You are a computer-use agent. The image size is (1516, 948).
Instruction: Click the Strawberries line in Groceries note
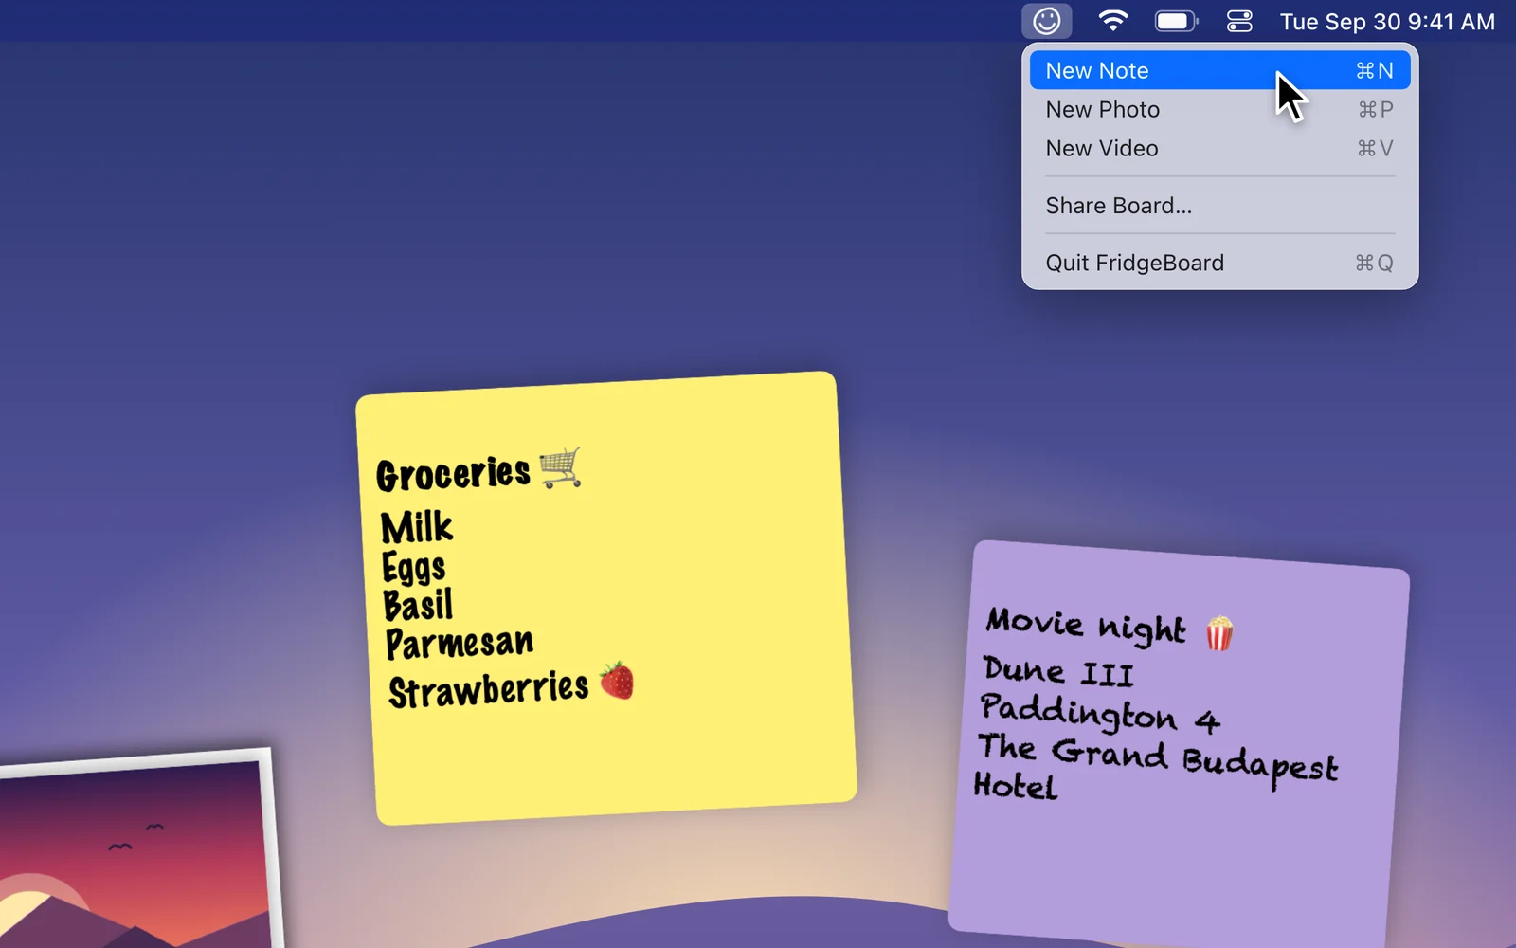click(489, 689)
